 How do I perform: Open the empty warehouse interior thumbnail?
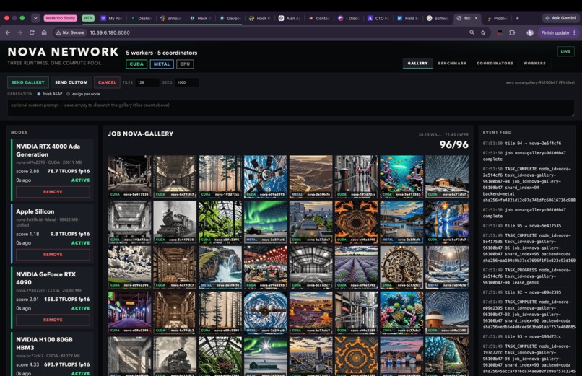(311, 267)
